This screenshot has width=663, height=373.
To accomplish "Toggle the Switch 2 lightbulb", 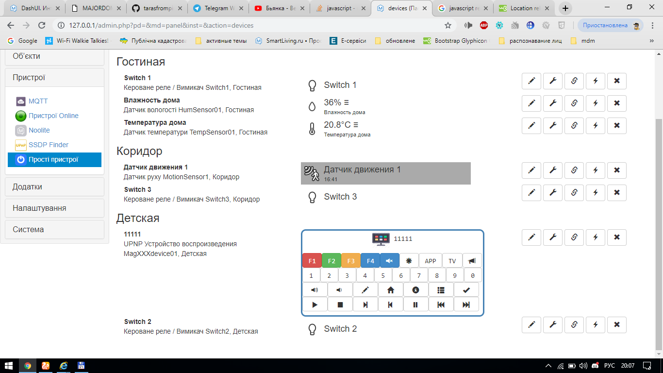I will click(312, 328).
